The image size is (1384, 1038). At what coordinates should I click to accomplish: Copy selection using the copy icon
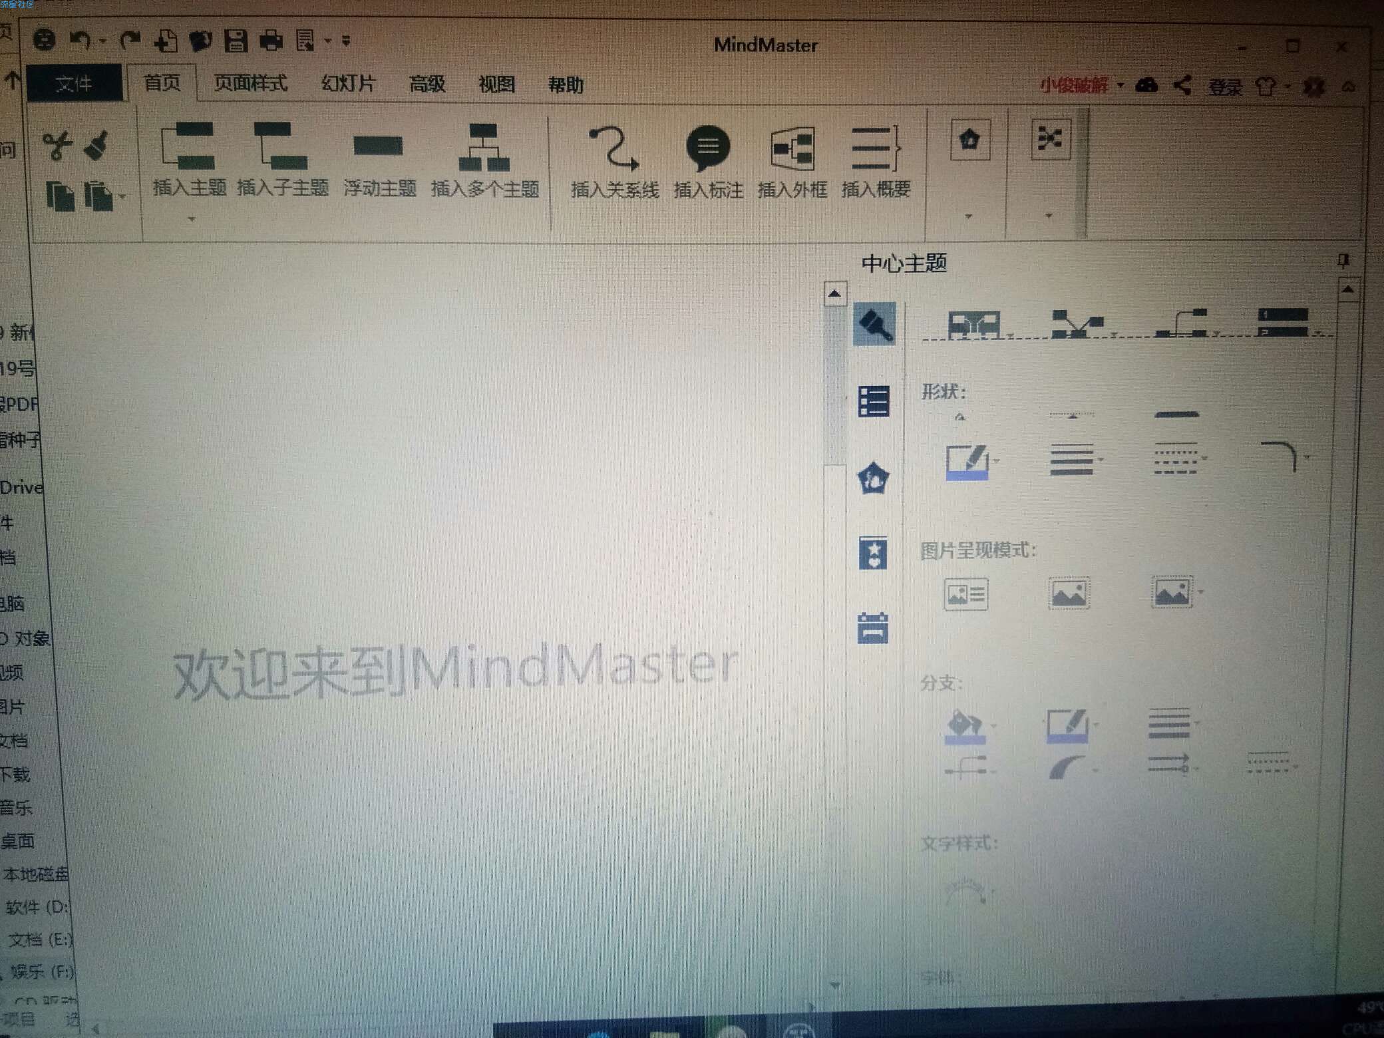(x=60, y=196)
